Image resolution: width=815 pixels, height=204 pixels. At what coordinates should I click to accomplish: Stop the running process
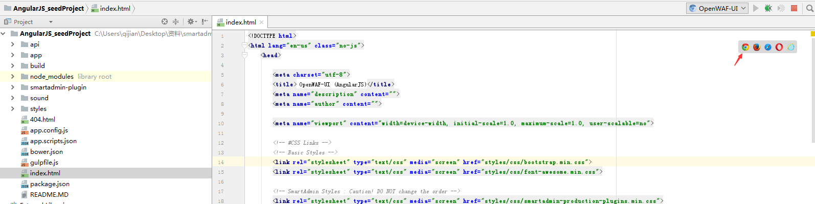[794, 8]
